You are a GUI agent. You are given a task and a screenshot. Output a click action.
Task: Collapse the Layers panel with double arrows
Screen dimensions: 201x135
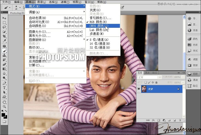tap(179, 73)
